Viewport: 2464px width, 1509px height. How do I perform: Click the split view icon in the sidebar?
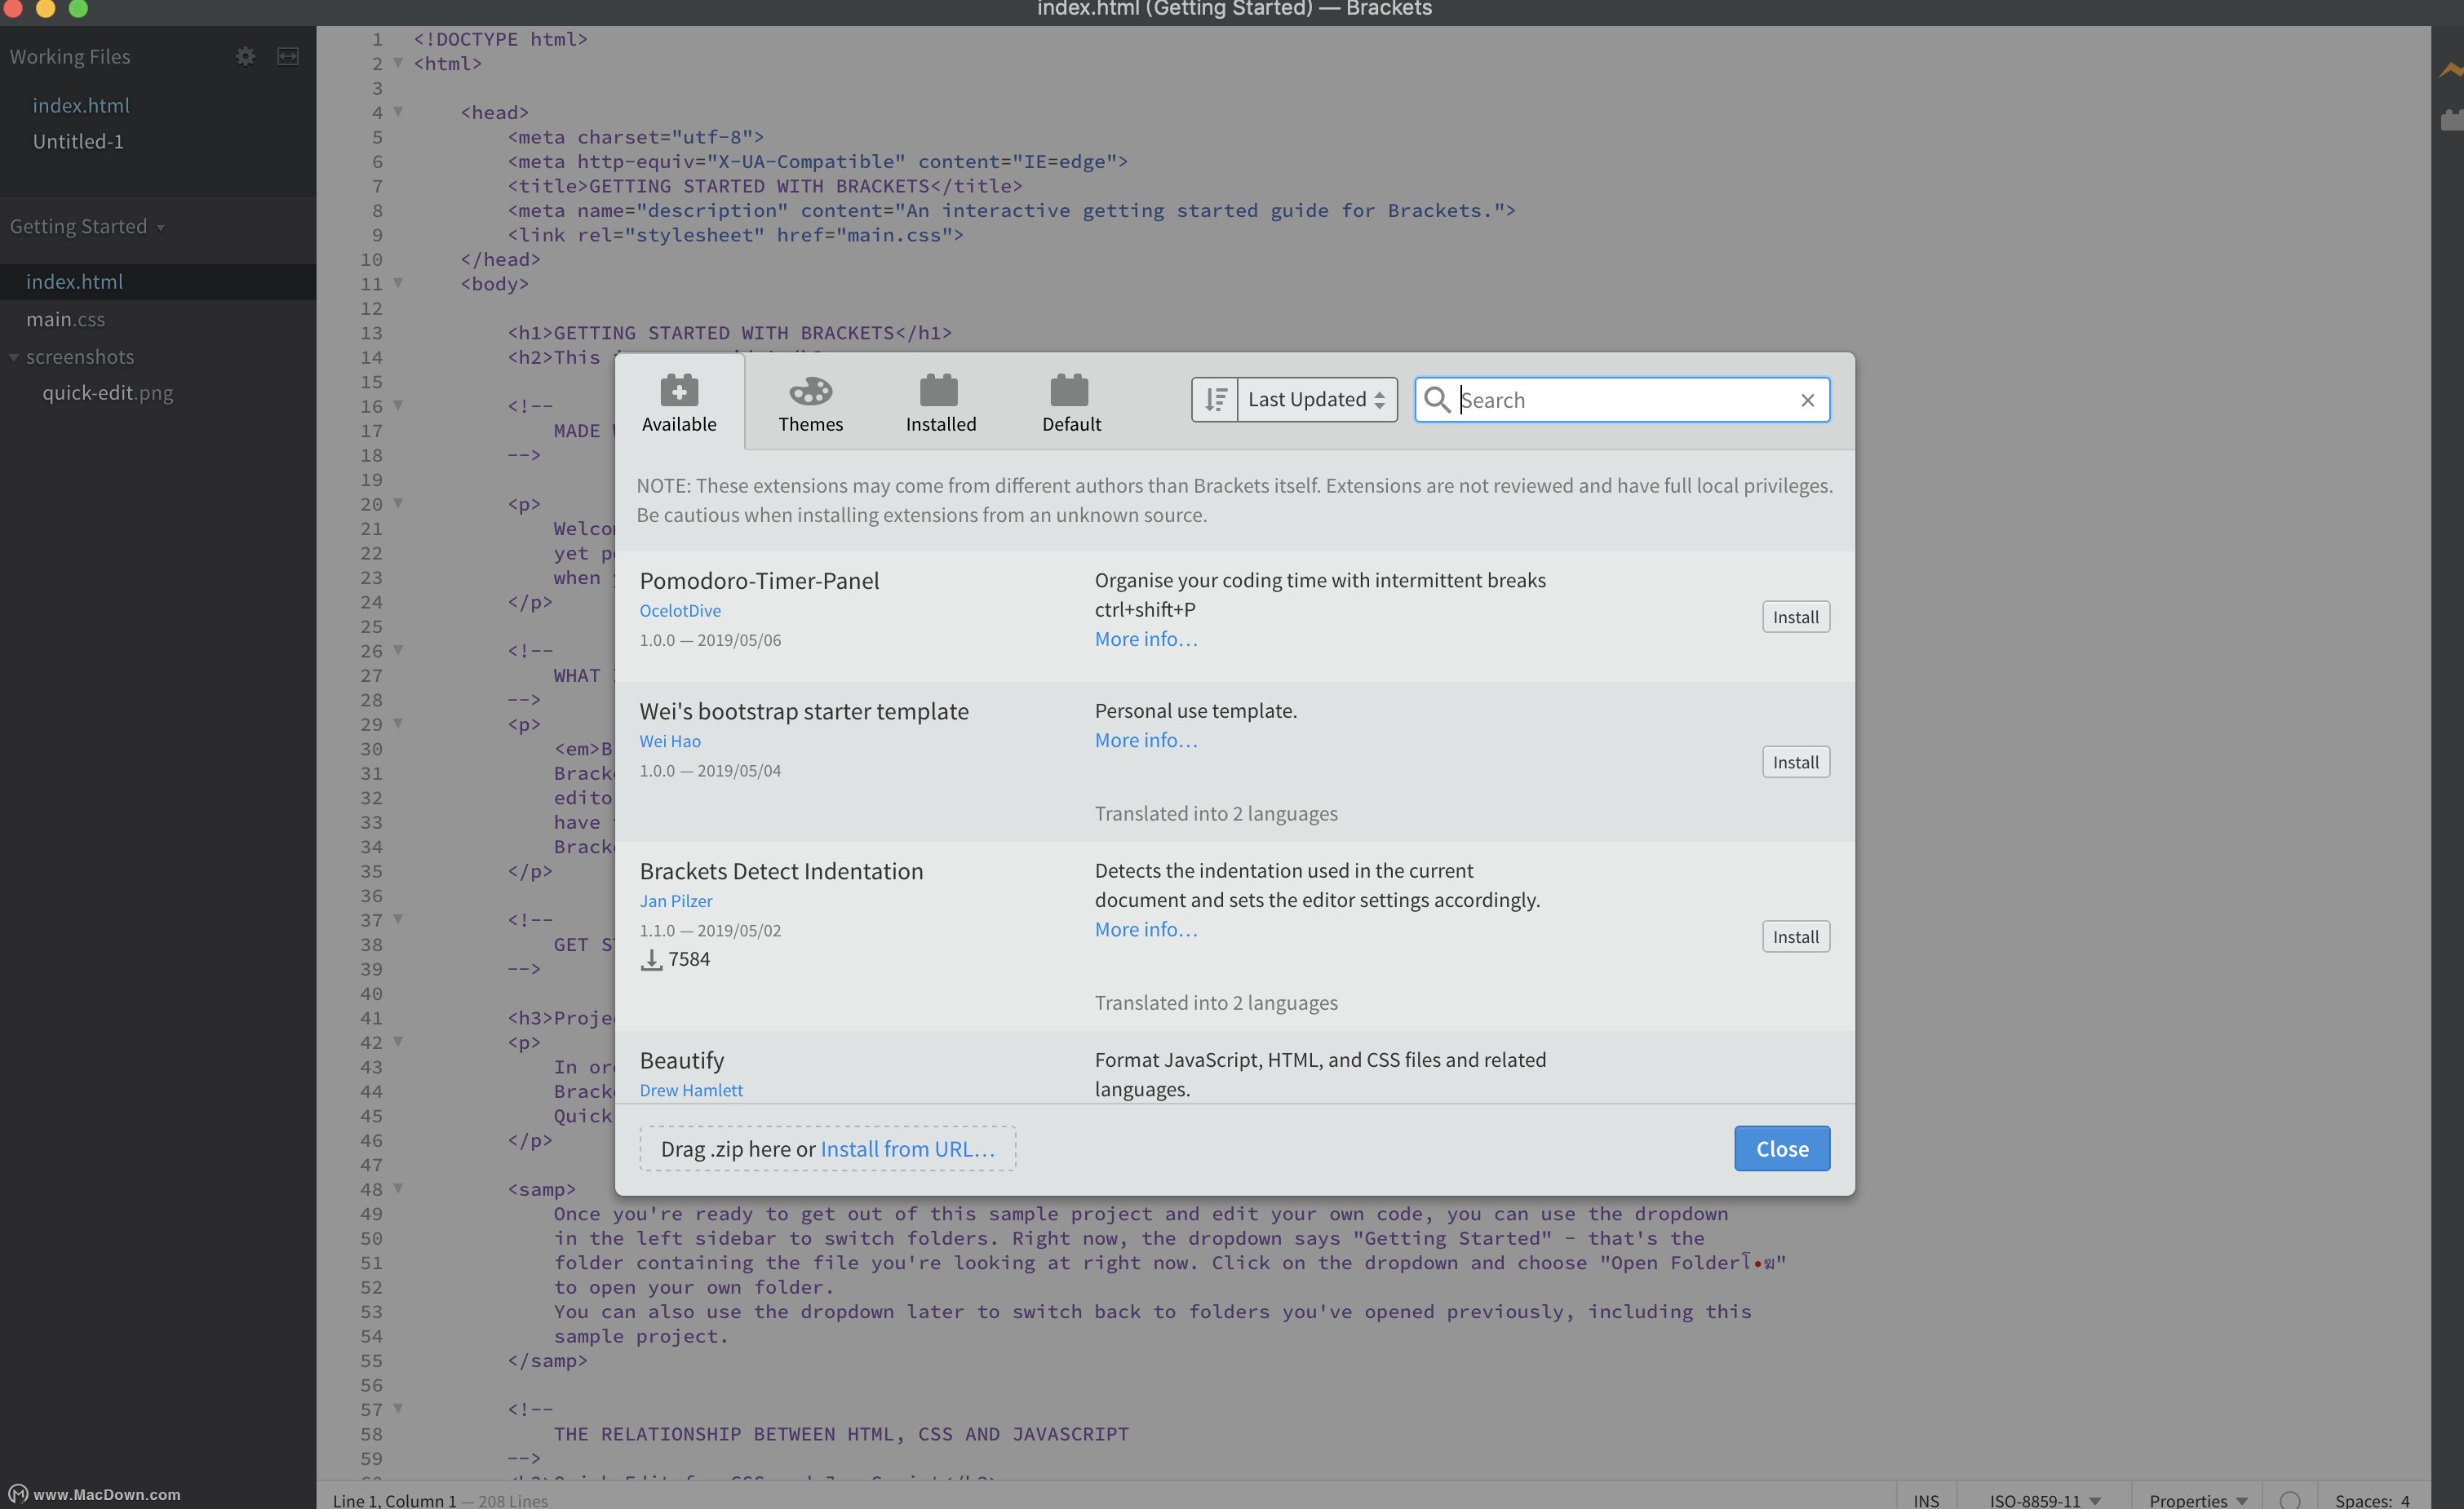tap(288, 56)
